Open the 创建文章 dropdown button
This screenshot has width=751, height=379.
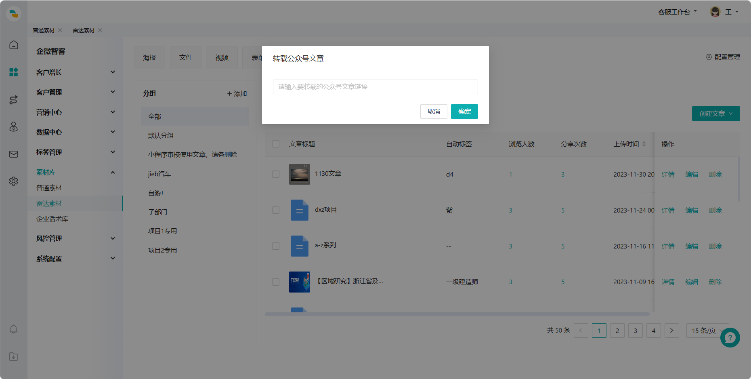tap(716, 114)
